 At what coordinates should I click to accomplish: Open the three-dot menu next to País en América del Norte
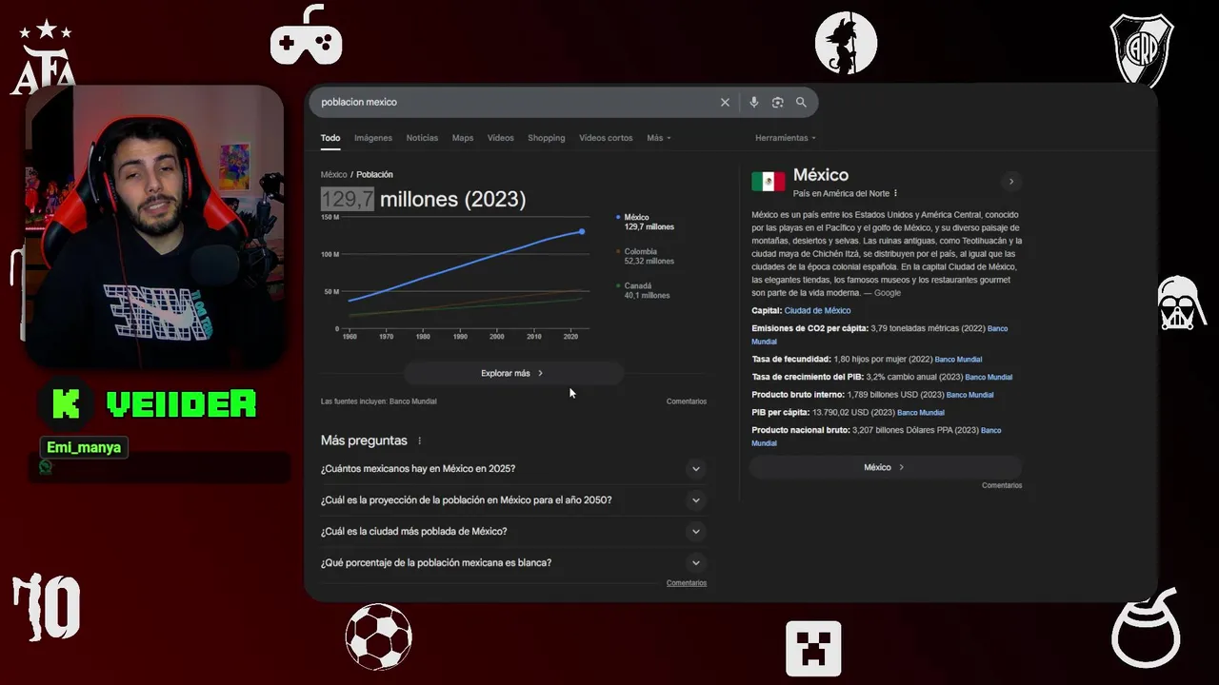click(895, 193)
